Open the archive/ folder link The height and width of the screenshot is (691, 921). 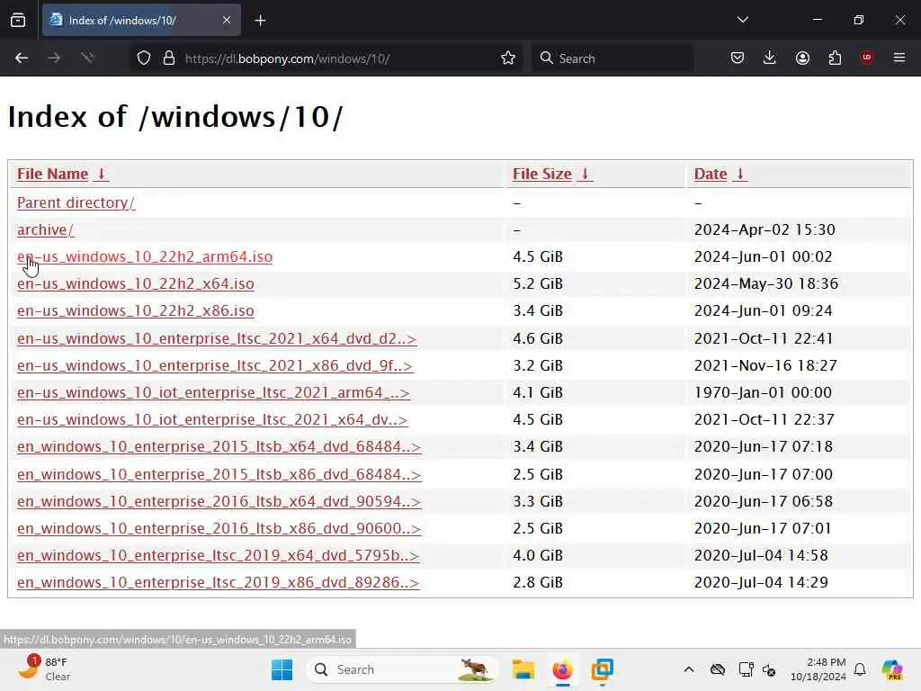coord(45,229)
